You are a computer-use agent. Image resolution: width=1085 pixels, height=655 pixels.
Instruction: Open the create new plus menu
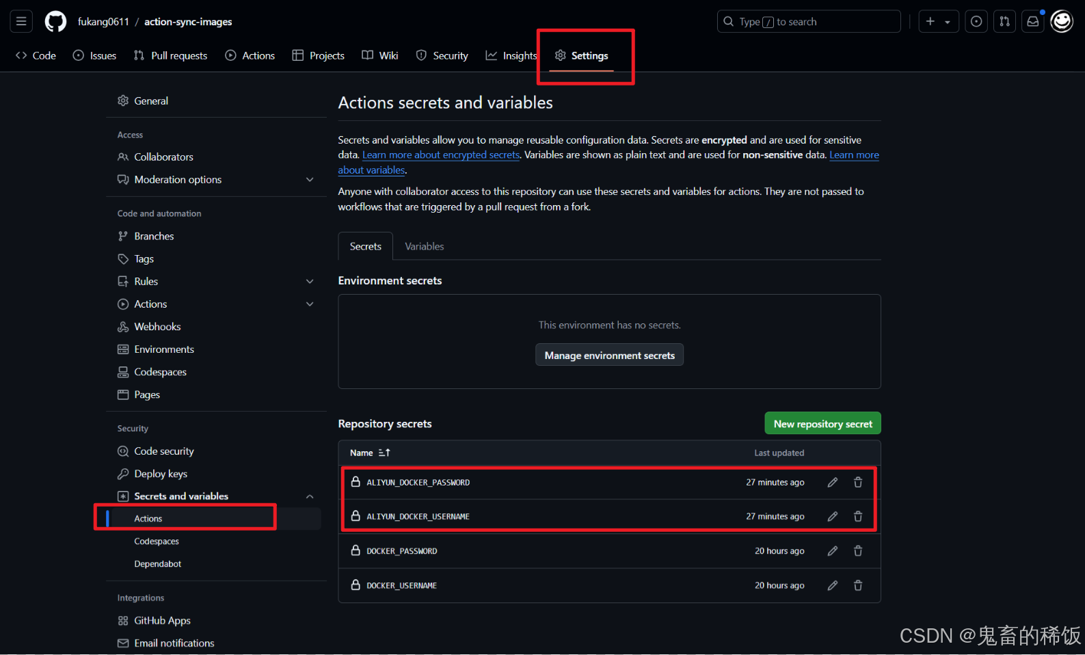938,21
